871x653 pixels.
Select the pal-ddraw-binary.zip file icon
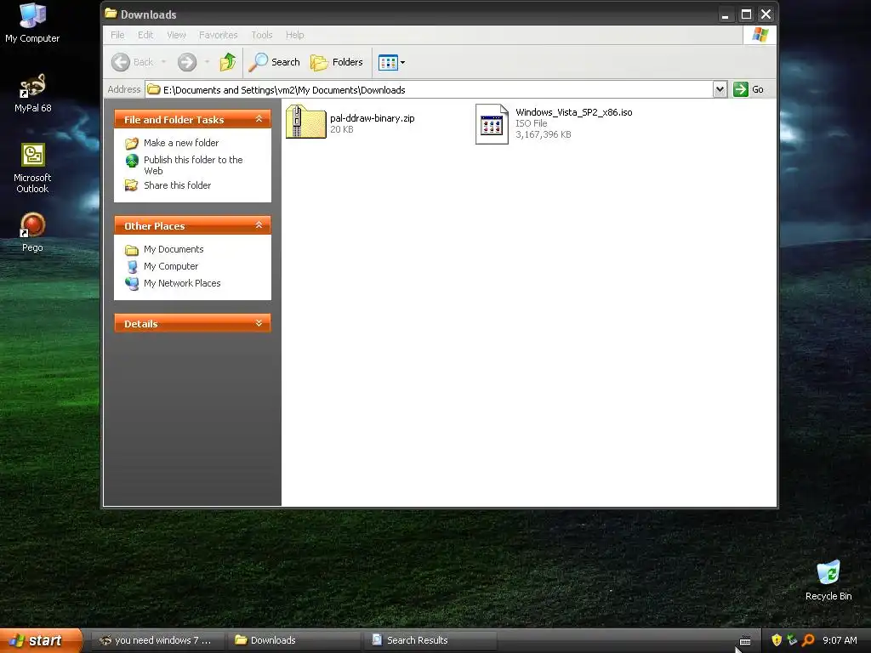305,122
